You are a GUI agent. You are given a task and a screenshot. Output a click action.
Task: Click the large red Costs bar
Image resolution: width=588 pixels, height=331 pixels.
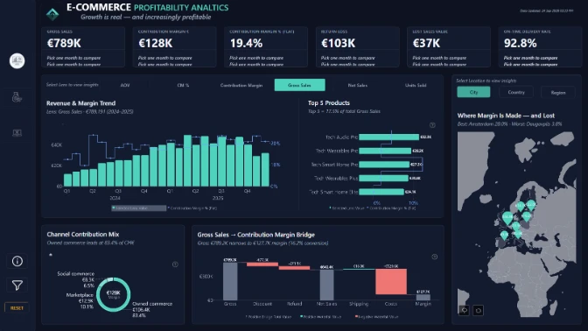click(x=391, y=281)
